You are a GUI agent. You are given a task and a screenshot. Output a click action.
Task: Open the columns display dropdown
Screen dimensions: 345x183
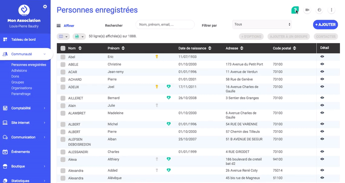coord(63,36)
